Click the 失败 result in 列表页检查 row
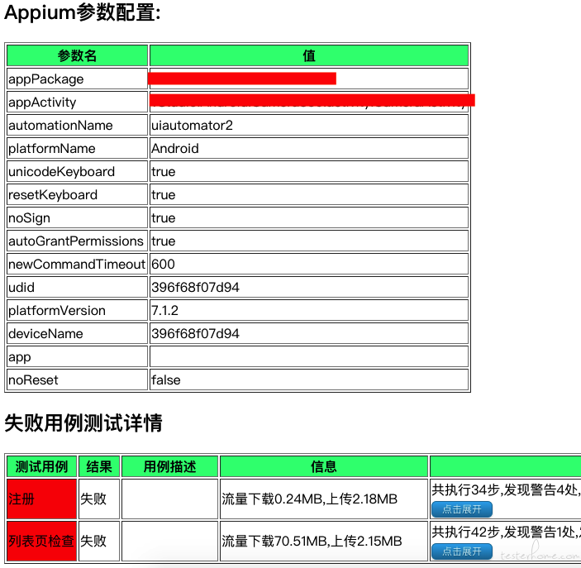Screen dimensions: 581x568 point(99,541)
